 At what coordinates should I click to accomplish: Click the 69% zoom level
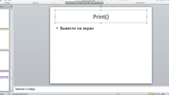163,94
